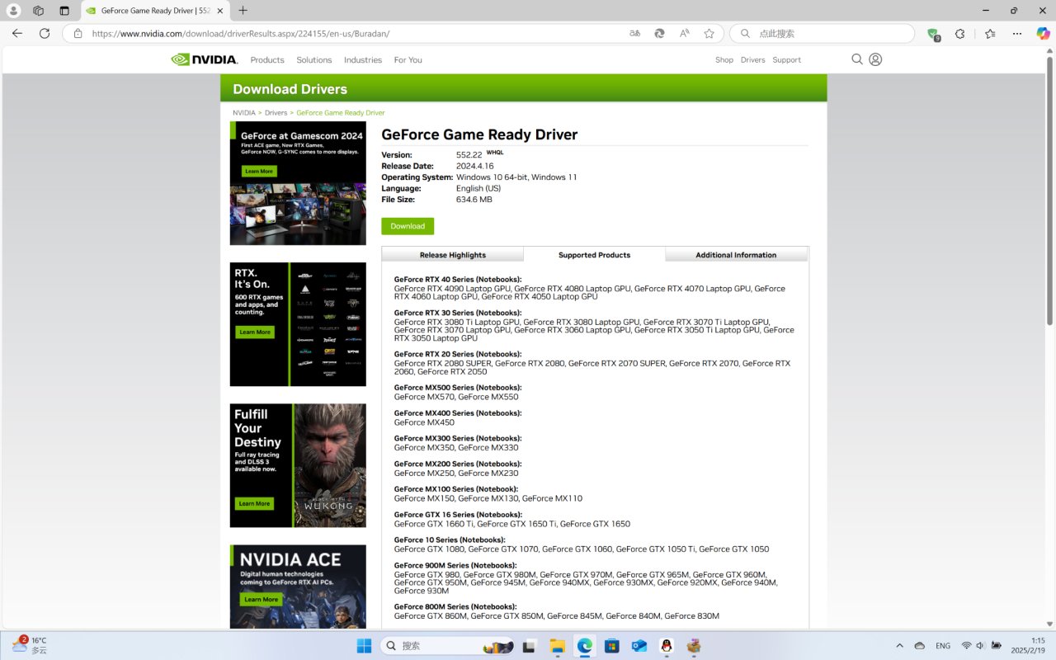Open browser Settings and more menu
Viewport: 1056px width, 660px height.
[1018, 34]
